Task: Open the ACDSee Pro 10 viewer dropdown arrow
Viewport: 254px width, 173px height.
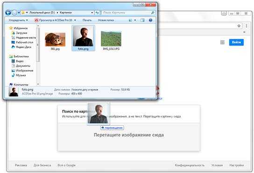Action: [x=75, y=20]
